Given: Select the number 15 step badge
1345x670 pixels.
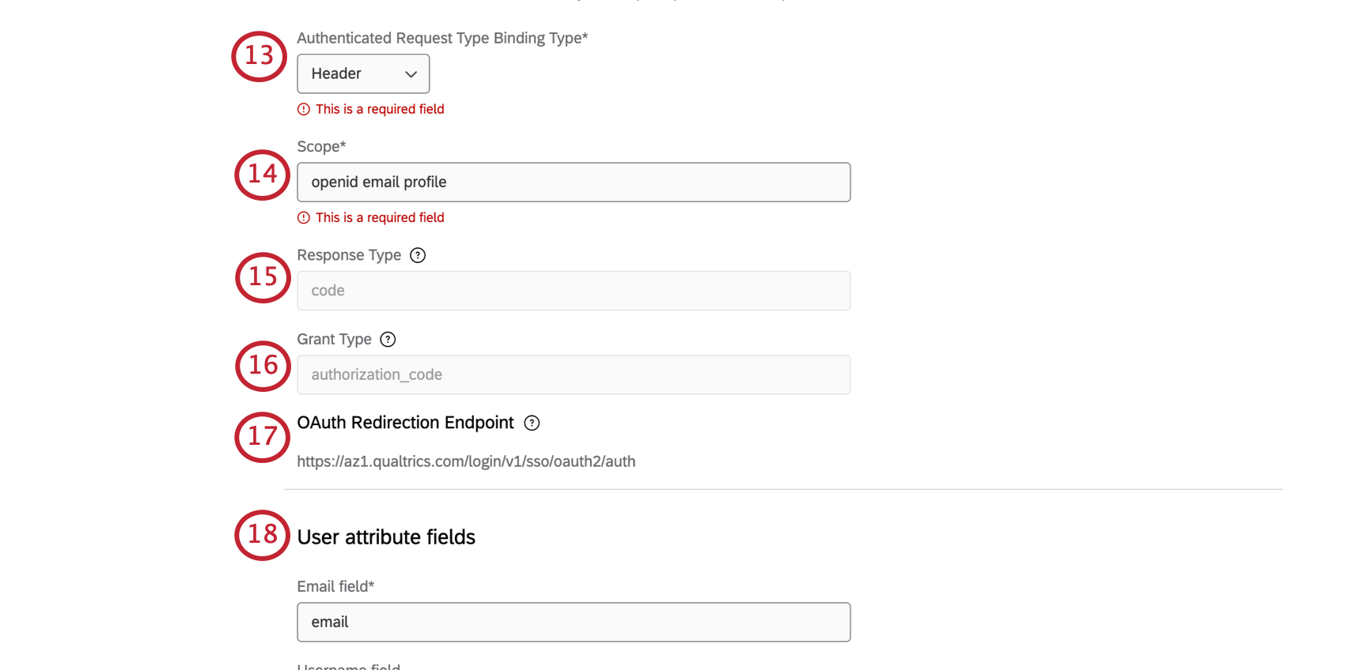Looking at the screenshot, I should coord(263,277).
